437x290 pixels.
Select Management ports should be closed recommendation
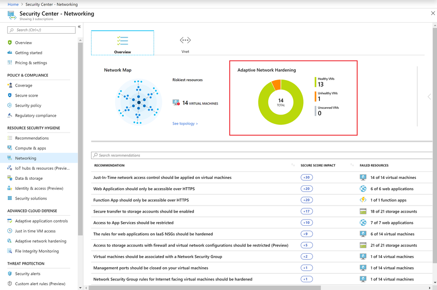pos(262,268)
